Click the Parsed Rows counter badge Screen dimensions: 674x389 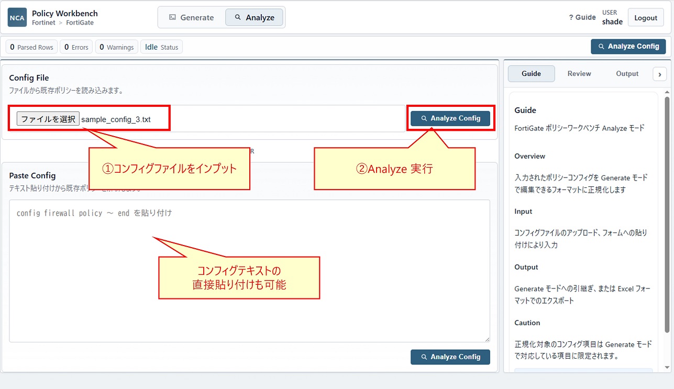(x=31, y=47)
